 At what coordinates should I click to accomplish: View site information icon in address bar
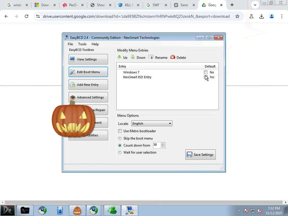click(x=38, y=16)
